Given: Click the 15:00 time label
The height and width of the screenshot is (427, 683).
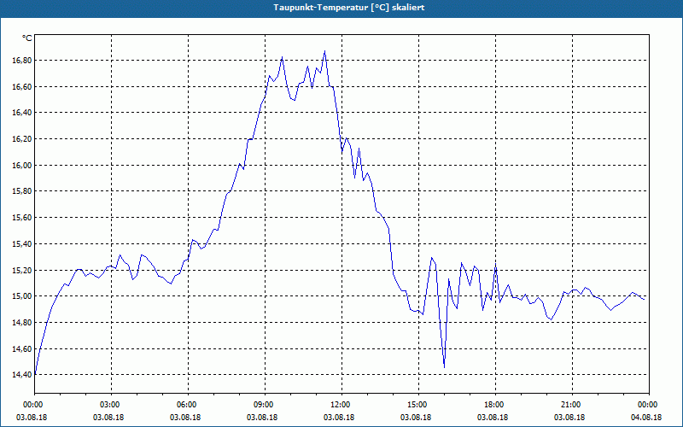Looking at the screenshot, I should pos(418,405).
